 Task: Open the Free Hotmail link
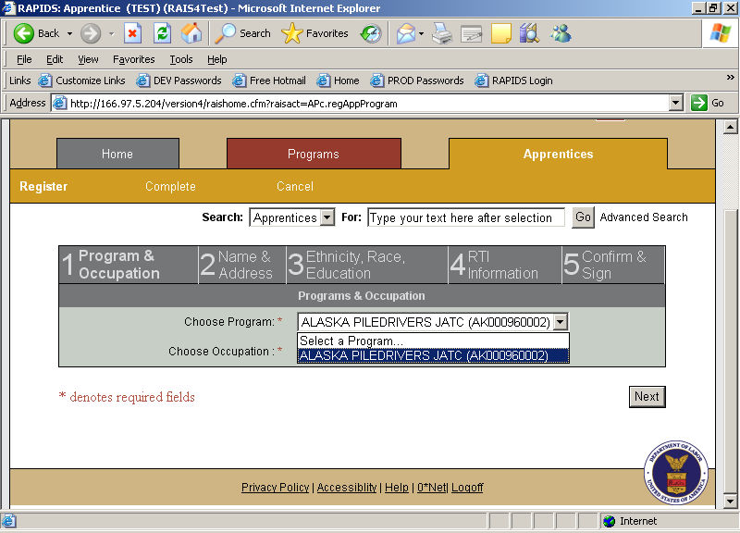click(269, 81)
